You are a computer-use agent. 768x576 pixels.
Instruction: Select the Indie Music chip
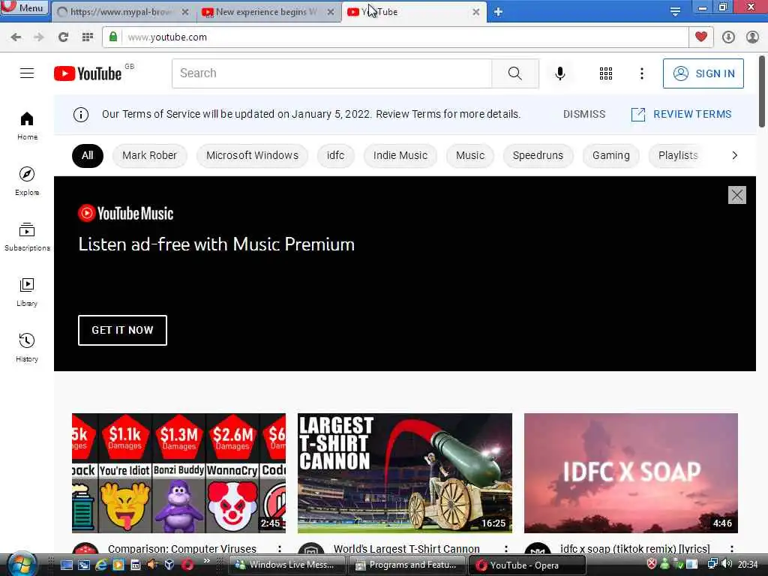point(400,156)
